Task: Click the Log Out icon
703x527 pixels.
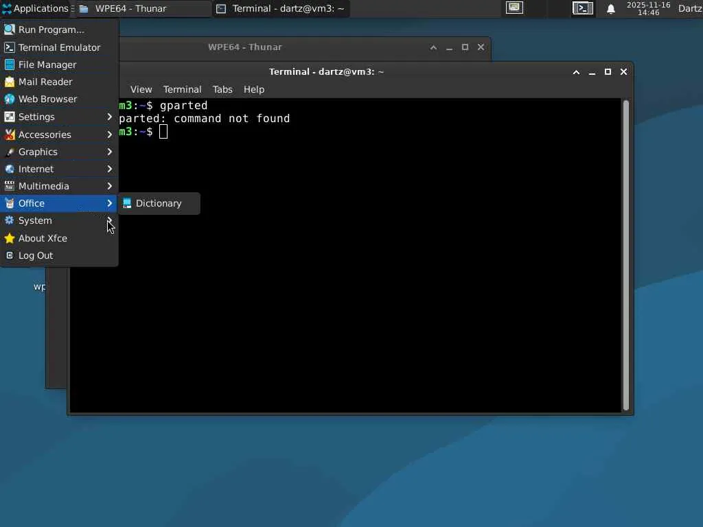Action: (x=10, y=255)
